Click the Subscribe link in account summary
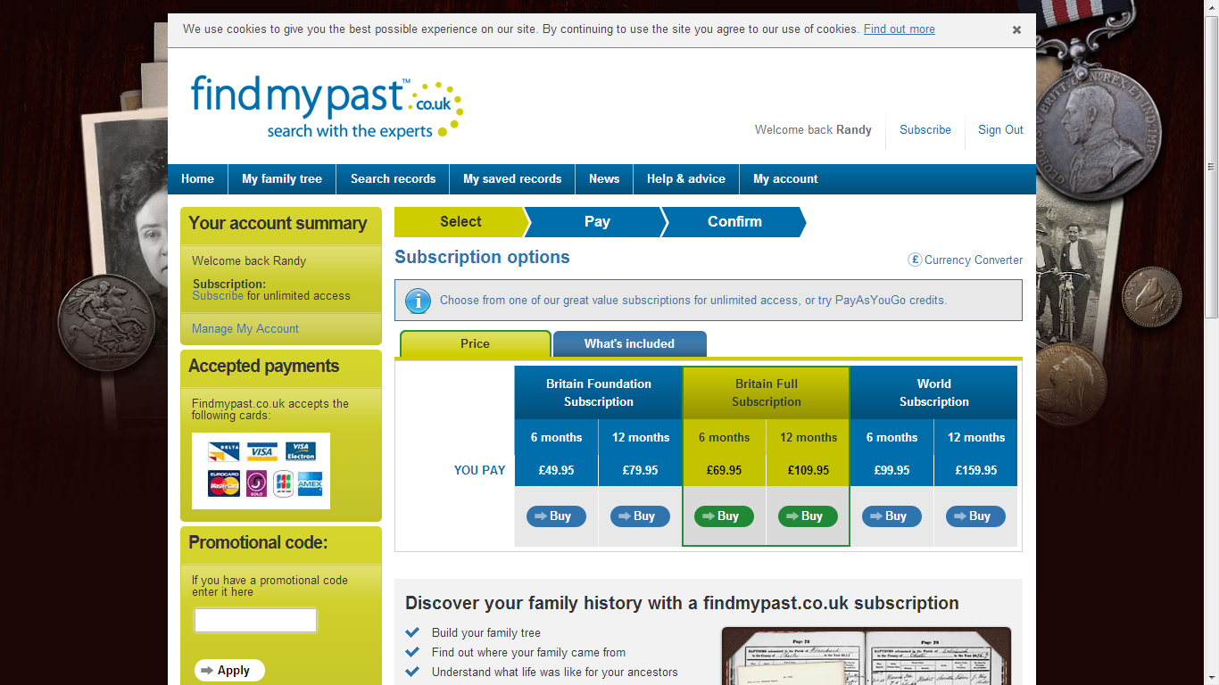This screenshot has width=1219, height=685. tap(218, 295)
